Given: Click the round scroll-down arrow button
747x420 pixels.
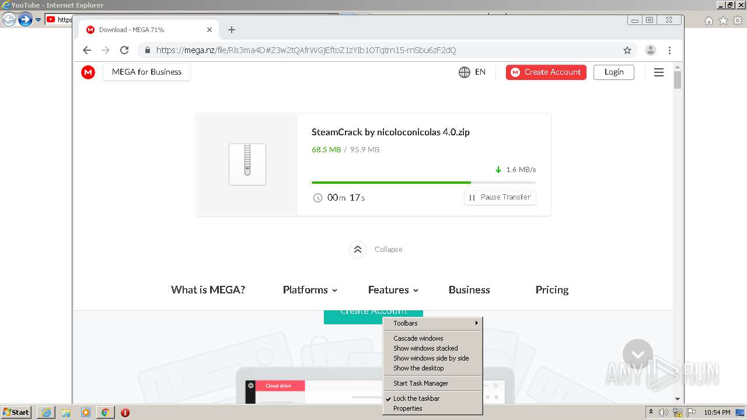Looking at the screenshot, I should [x=637, y=354].
